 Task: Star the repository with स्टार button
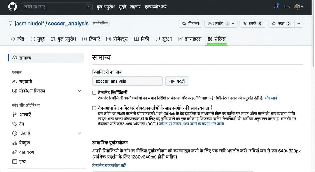[281, 24]
